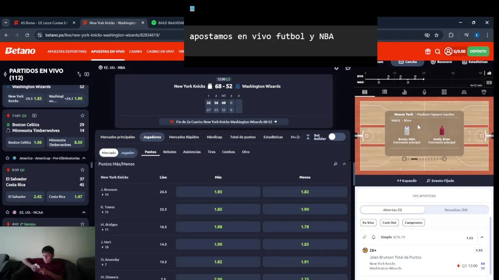Toggle the Bet Builder switch
The height and width of the screenshot is (280, 499).
point(336,137)
